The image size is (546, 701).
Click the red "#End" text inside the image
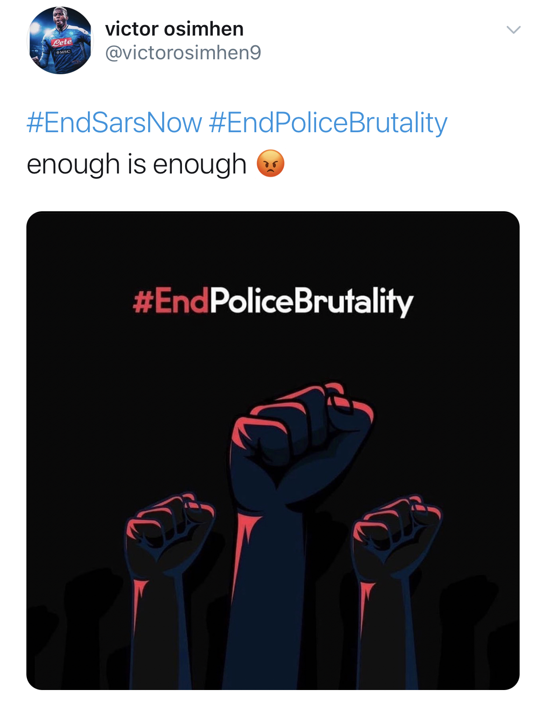[170, 301]
